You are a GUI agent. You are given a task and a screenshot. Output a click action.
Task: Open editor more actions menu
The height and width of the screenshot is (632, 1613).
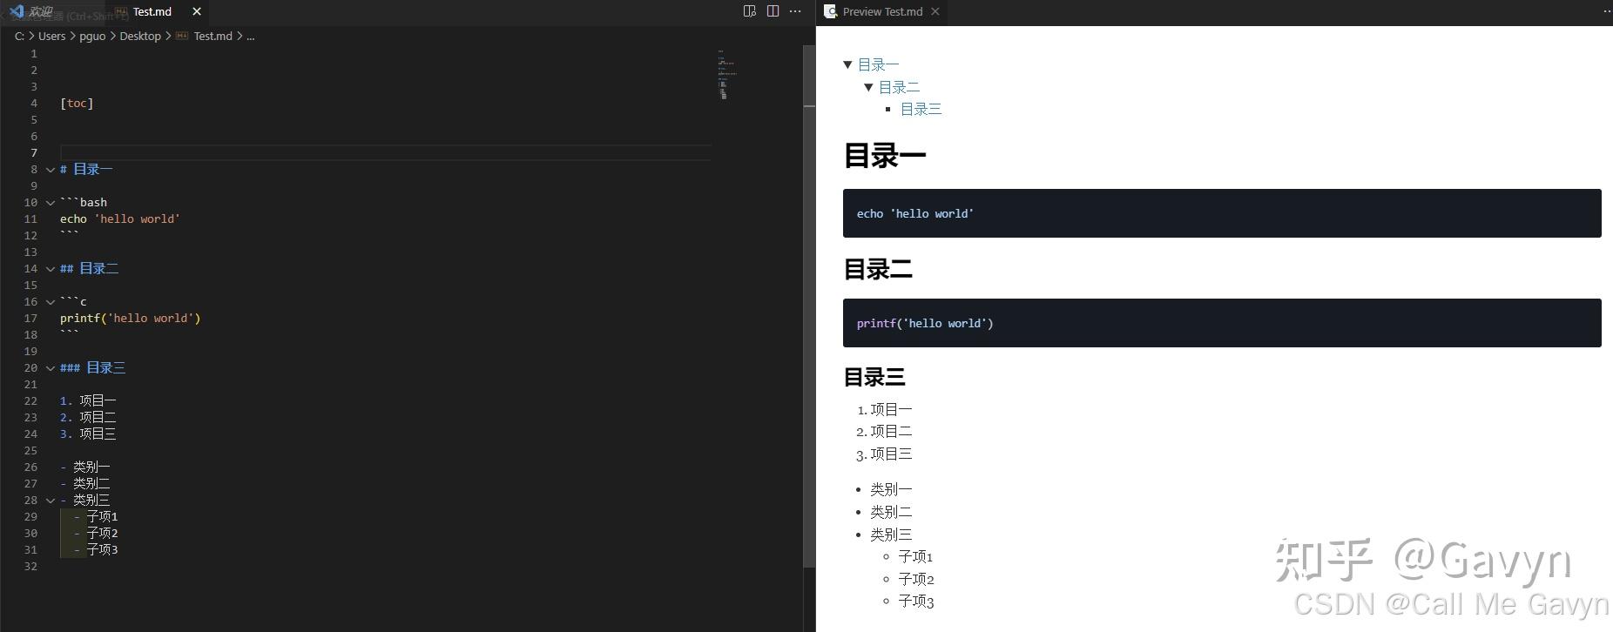pyautogui.click(x=795, y=11)
